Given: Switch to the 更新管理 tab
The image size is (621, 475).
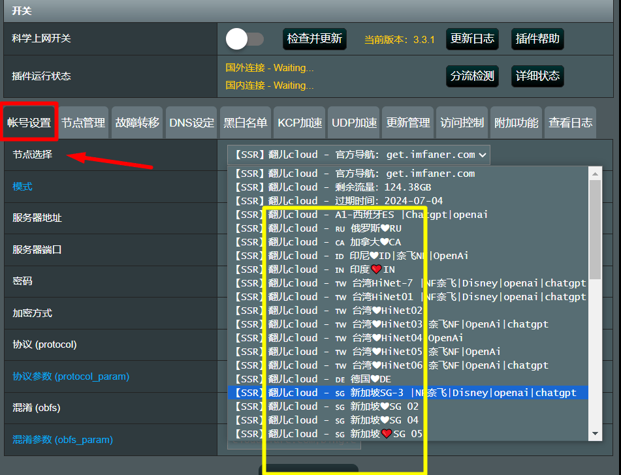Looking at the screenshot, I should coord(408,122).
